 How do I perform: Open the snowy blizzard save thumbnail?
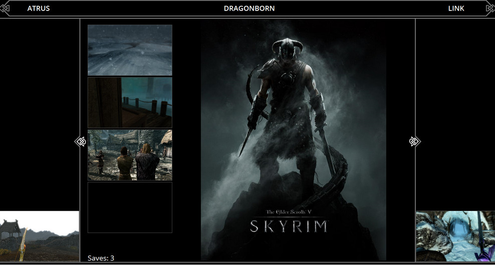130,50
